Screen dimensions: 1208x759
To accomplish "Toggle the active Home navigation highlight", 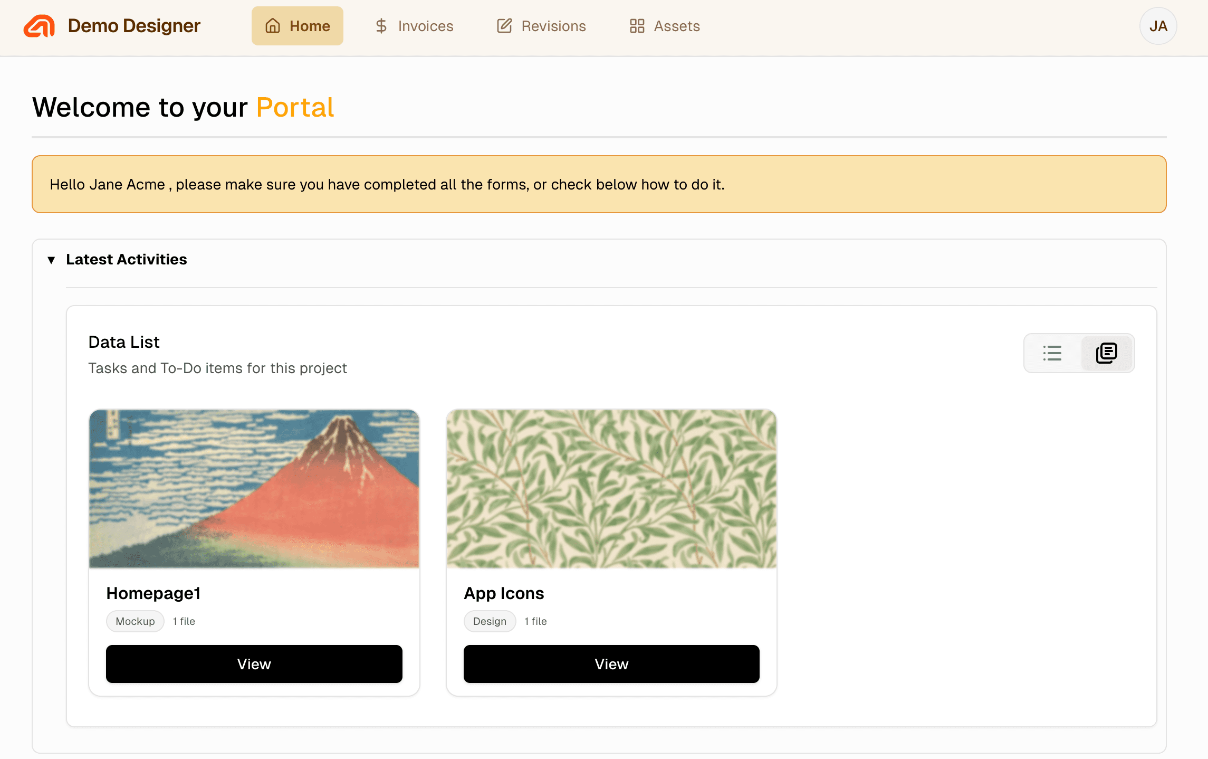I will click(x=297, y=25).
